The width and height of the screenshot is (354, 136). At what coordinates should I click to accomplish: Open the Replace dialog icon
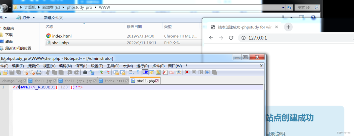point(92,72)
